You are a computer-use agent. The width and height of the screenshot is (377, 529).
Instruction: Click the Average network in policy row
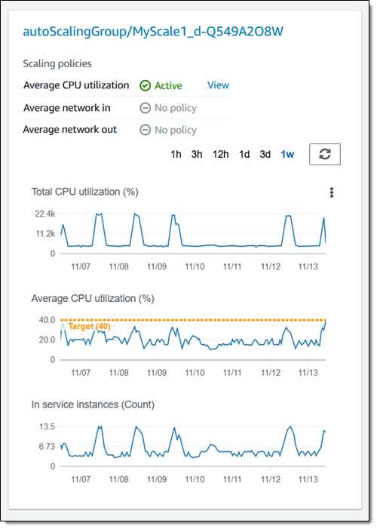[x=126, y=108]
